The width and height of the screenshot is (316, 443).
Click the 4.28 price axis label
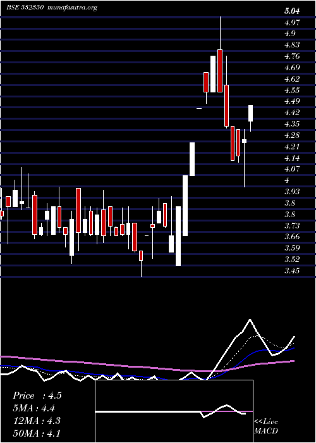pos(292,135)
